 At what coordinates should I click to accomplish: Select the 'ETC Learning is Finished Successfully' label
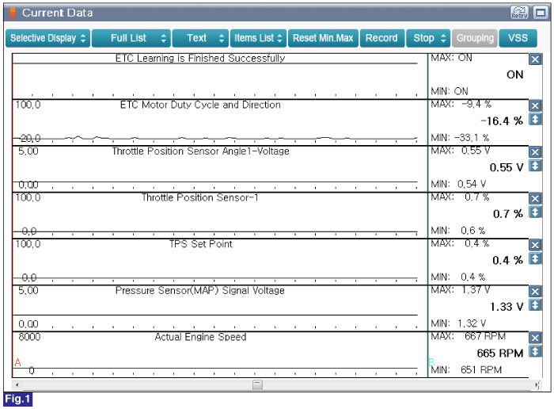point(200,58)
